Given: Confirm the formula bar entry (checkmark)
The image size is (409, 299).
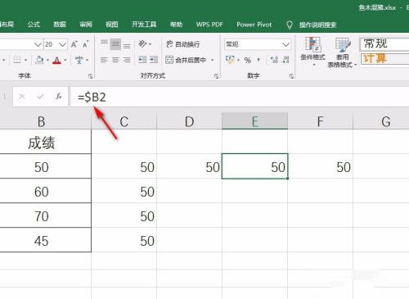Looking at the screenshot, I should (41, 97).
